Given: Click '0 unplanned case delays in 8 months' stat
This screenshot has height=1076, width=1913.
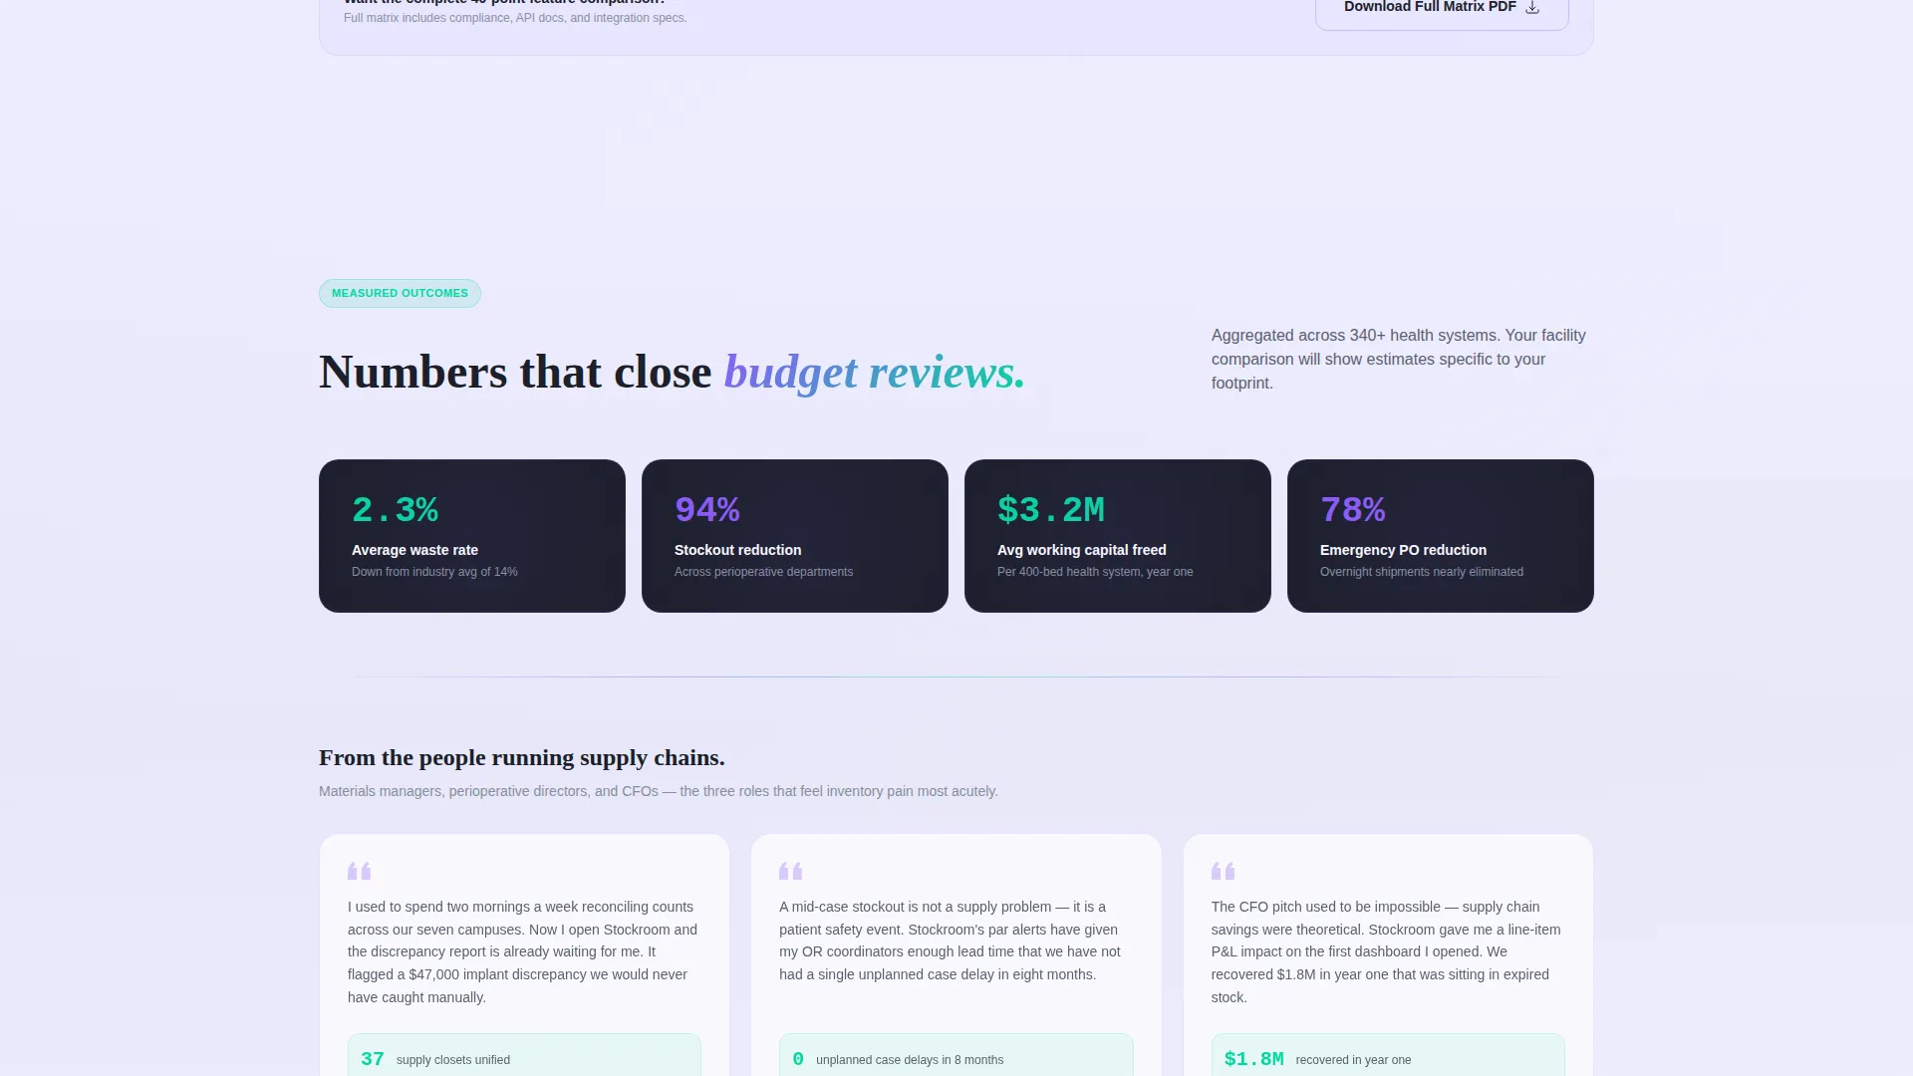Looking at the screenshot, I should 956,1056.
